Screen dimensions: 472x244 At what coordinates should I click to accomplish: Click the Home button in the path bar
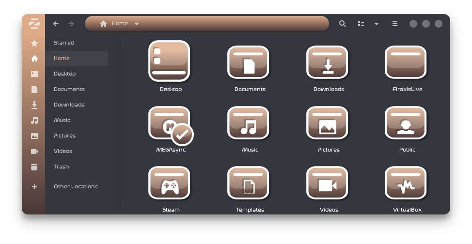pyautogui.click(x=114, y=23)
